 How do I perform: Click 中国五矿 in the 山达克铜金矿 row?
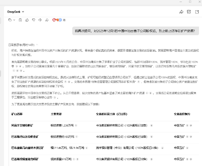pyautogui.click(x=179, y=137)
